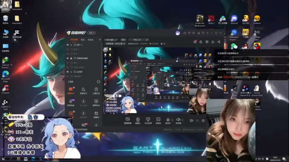289x162 pixels.
Task: Open the bell notification icon in the streaming app
Action: click(213, 42)
